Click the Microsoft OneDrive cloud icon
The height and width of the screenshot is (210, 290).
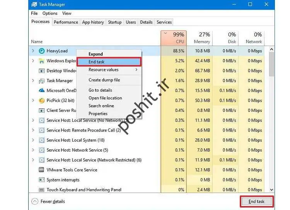click(42, 90)
